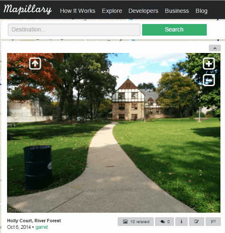Click the green Search button

[x=174, y=30]
